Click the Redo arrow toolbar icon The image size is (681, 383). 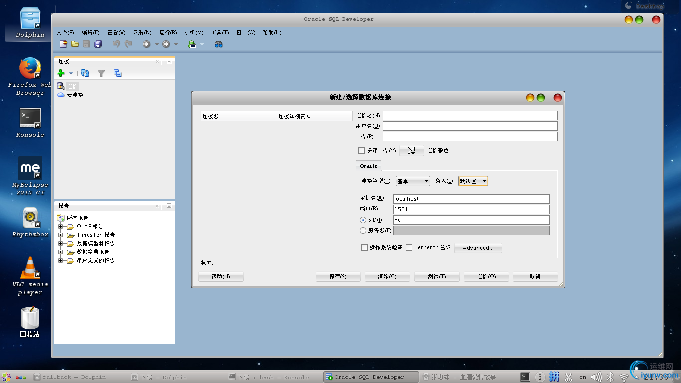(x=128, y=44)
